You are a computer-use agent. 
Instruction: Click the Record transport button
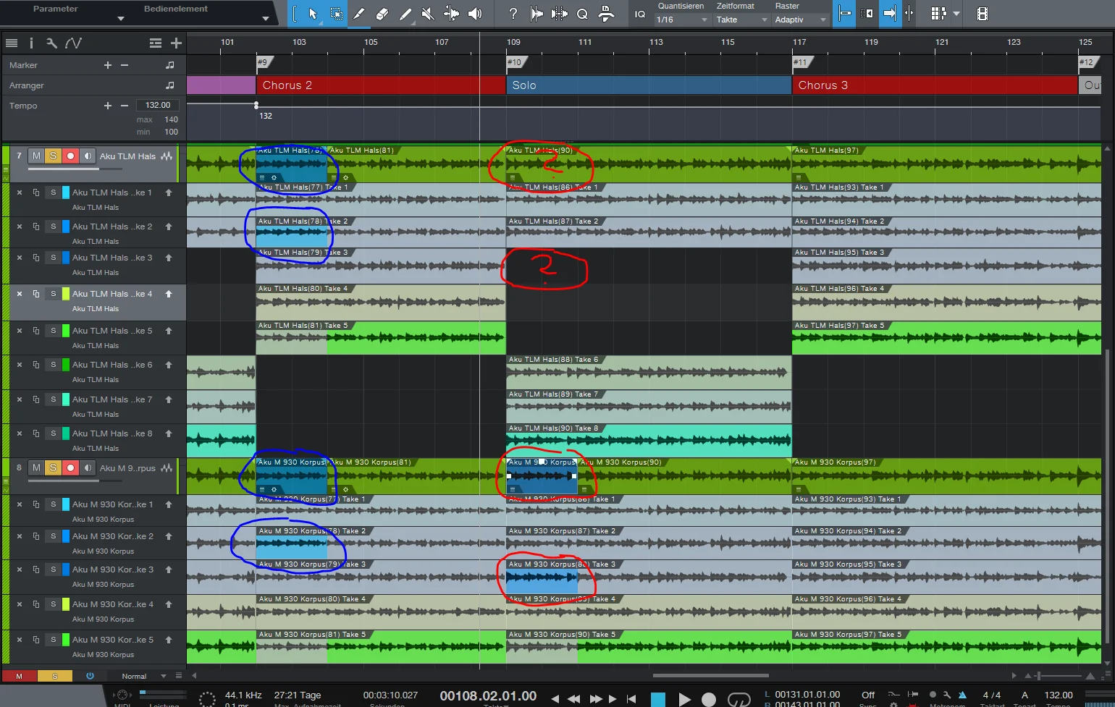click(709, 699)
